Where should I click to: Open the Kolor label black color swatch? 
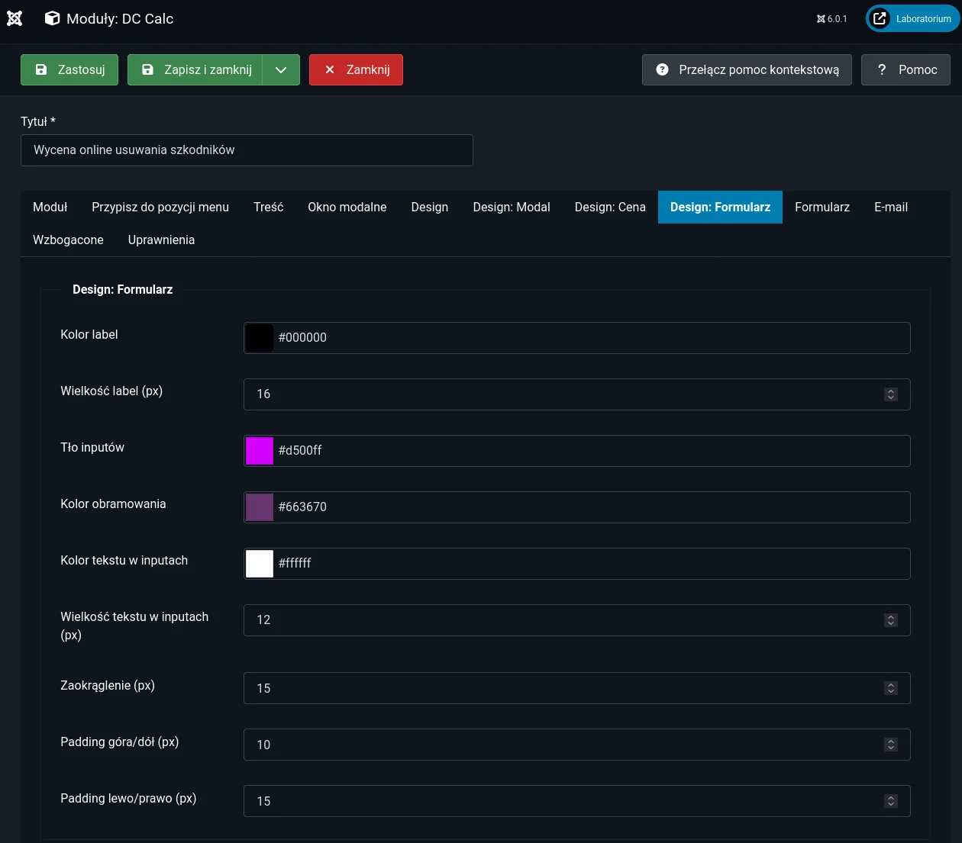(x=260, y=338)
